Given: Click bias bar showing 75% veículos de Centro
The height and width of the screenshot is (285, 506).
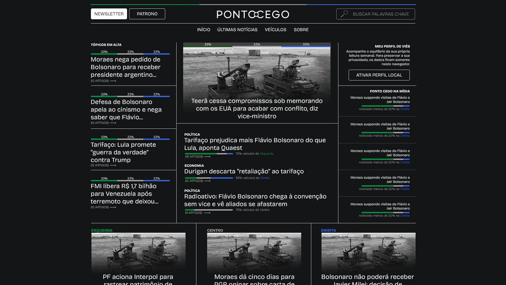Looking at the screenshot, I should [x=209, y=210].
